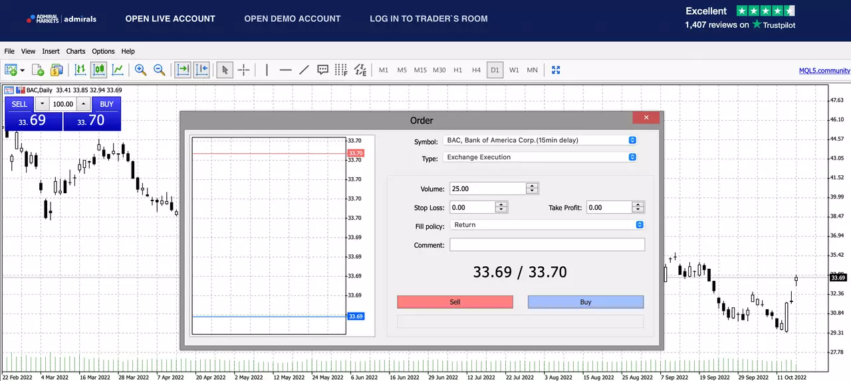Screen dimensions: 851x381
Task: Switch to M1 timeframe
Action: pyautogui.click(x=384, y=70)
